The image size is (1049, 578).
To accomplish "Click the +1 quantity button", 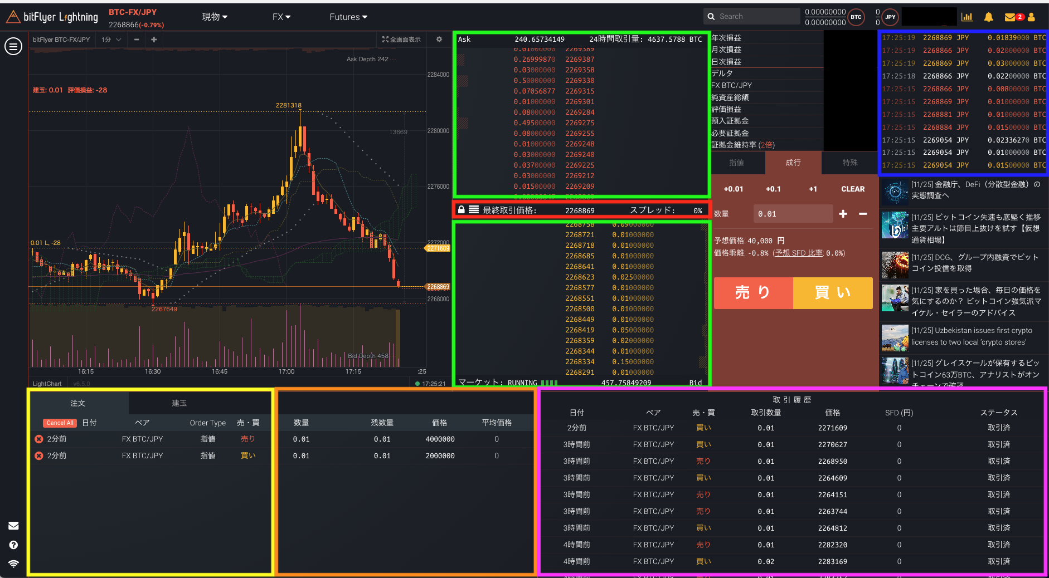I will [813, 189].
